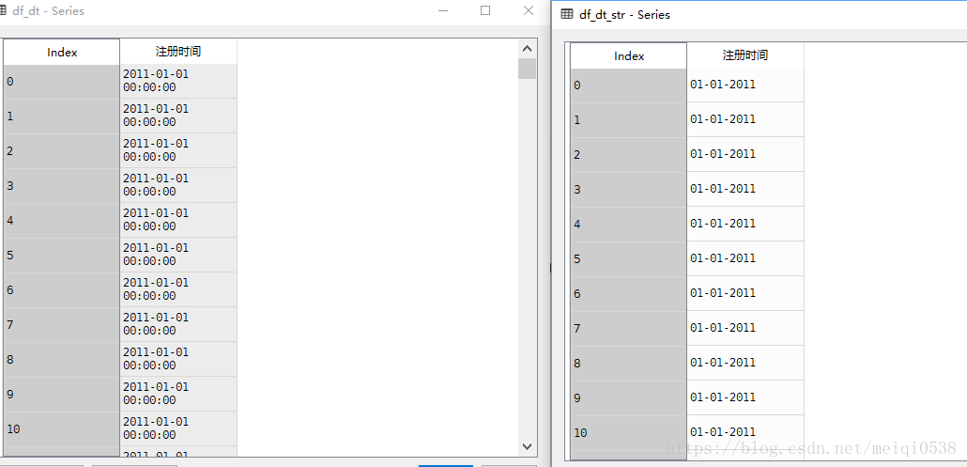The image size is (967, 467).
Task: Click 01-01-2011 cell in df_dt_str row 1
Action: [745, 119]
